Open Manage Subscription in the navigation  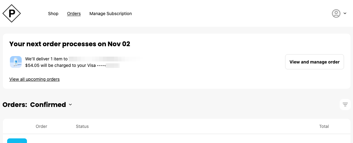tap(111, 14)
